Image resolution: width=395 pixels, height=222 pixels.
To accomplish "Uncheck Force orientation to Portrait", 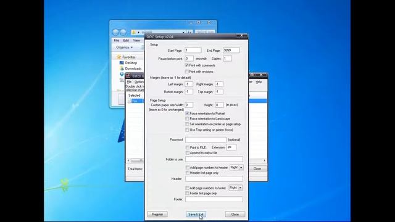I will tap(187, 113).
